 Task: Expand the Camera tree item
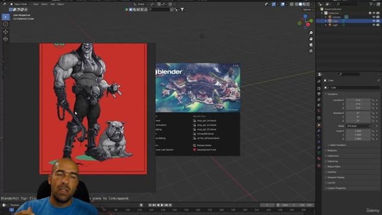326,17
